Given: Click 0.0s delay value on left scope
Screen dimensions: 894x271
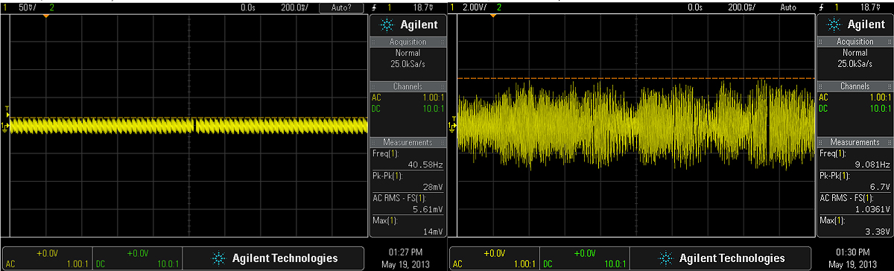Looking at the screenshot, I should point(248,7).
